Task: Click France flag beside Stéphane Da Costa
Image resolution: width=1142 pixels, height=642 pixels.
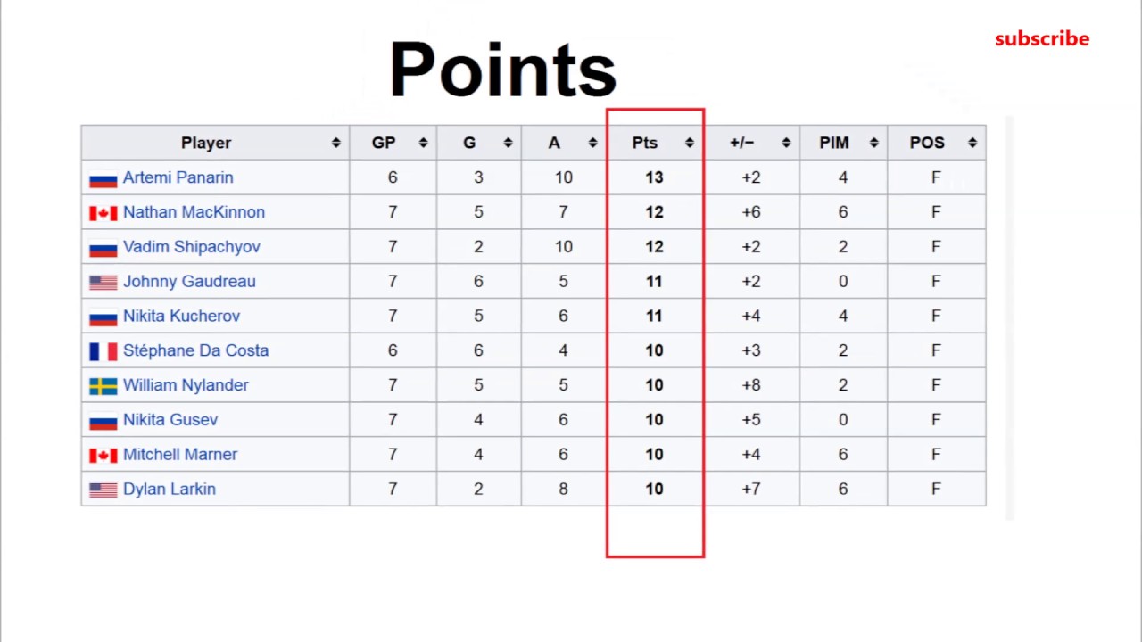Action: click(103, 351)
